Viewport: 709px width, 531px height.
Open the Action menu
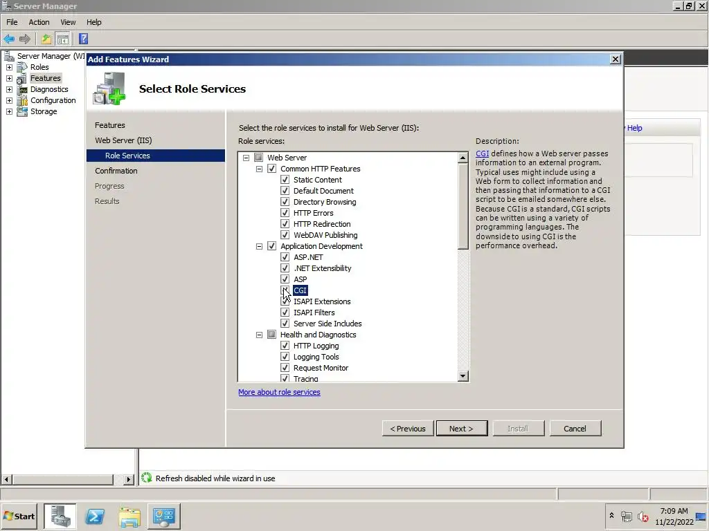[x=39, y=22]
